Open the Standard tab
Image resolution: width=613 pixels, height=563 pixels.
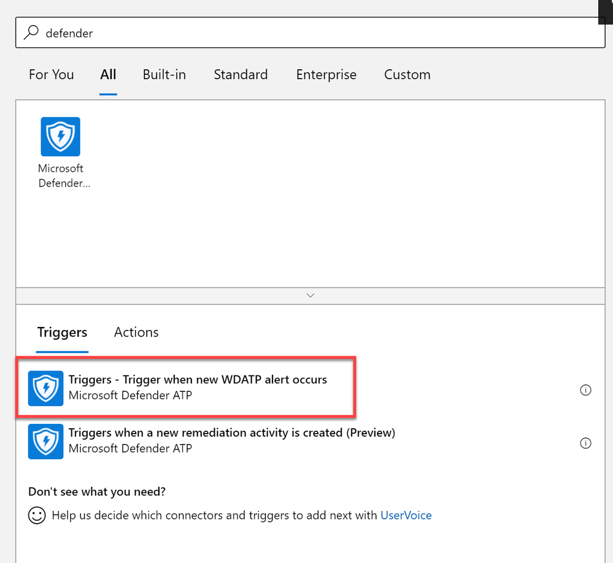(x=241, y=74)
